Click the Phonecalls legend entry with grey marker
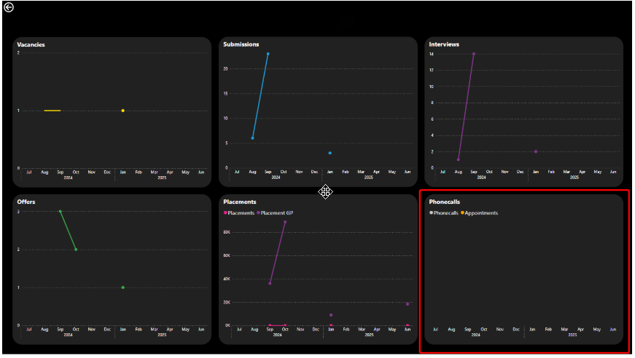635x358 pixels. pyautogui.click(x=444, y=213)
